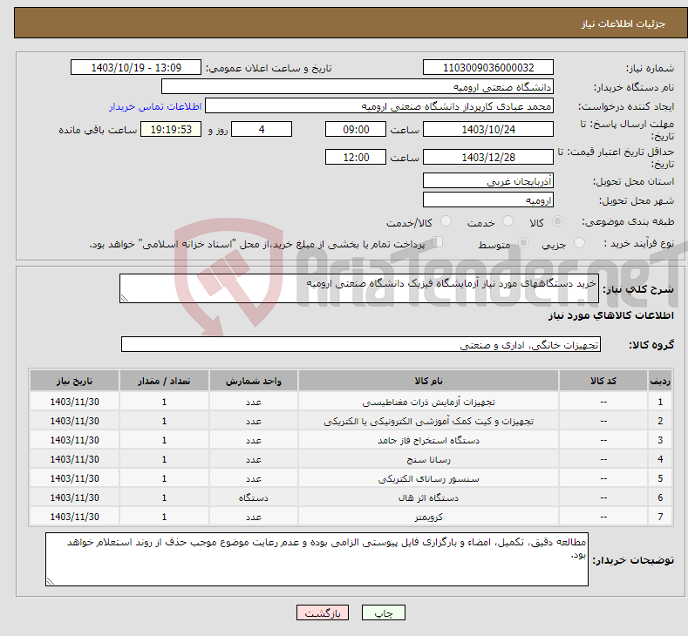The image size is (688, 636).
Task: Click item name کرویمتر
Action: 428,517
